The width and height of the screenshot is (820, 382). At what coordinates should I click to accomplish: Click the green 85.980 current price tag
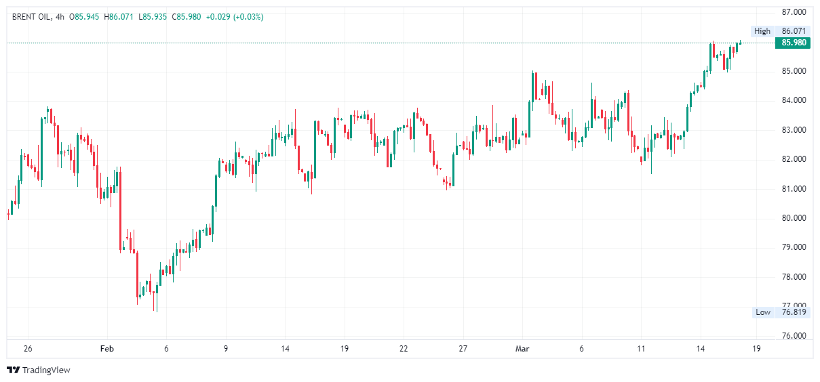coord(793,42)
